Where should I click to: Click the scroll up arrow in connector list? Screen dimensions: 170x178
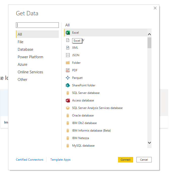point(149,34)
